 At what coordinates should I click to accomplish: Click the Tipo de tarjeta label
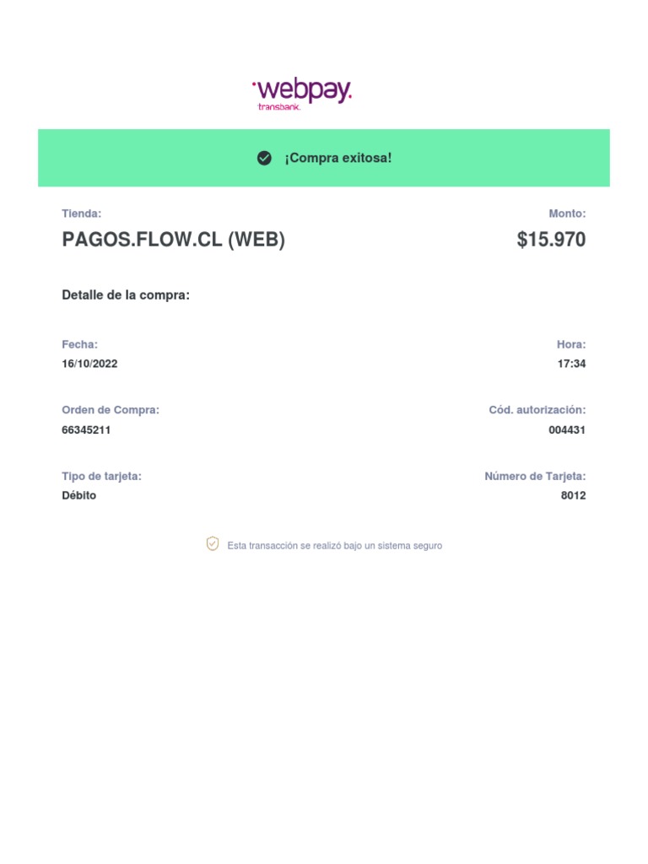pyautogui.click(x=101, y=477)
